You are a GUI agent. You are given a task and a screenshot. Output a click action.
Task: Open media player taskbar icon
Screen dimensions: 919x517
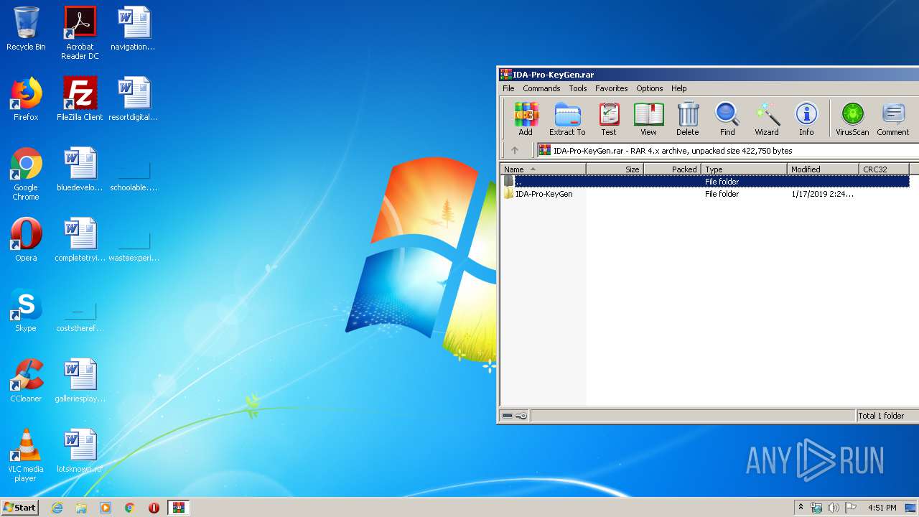point(106,508)
